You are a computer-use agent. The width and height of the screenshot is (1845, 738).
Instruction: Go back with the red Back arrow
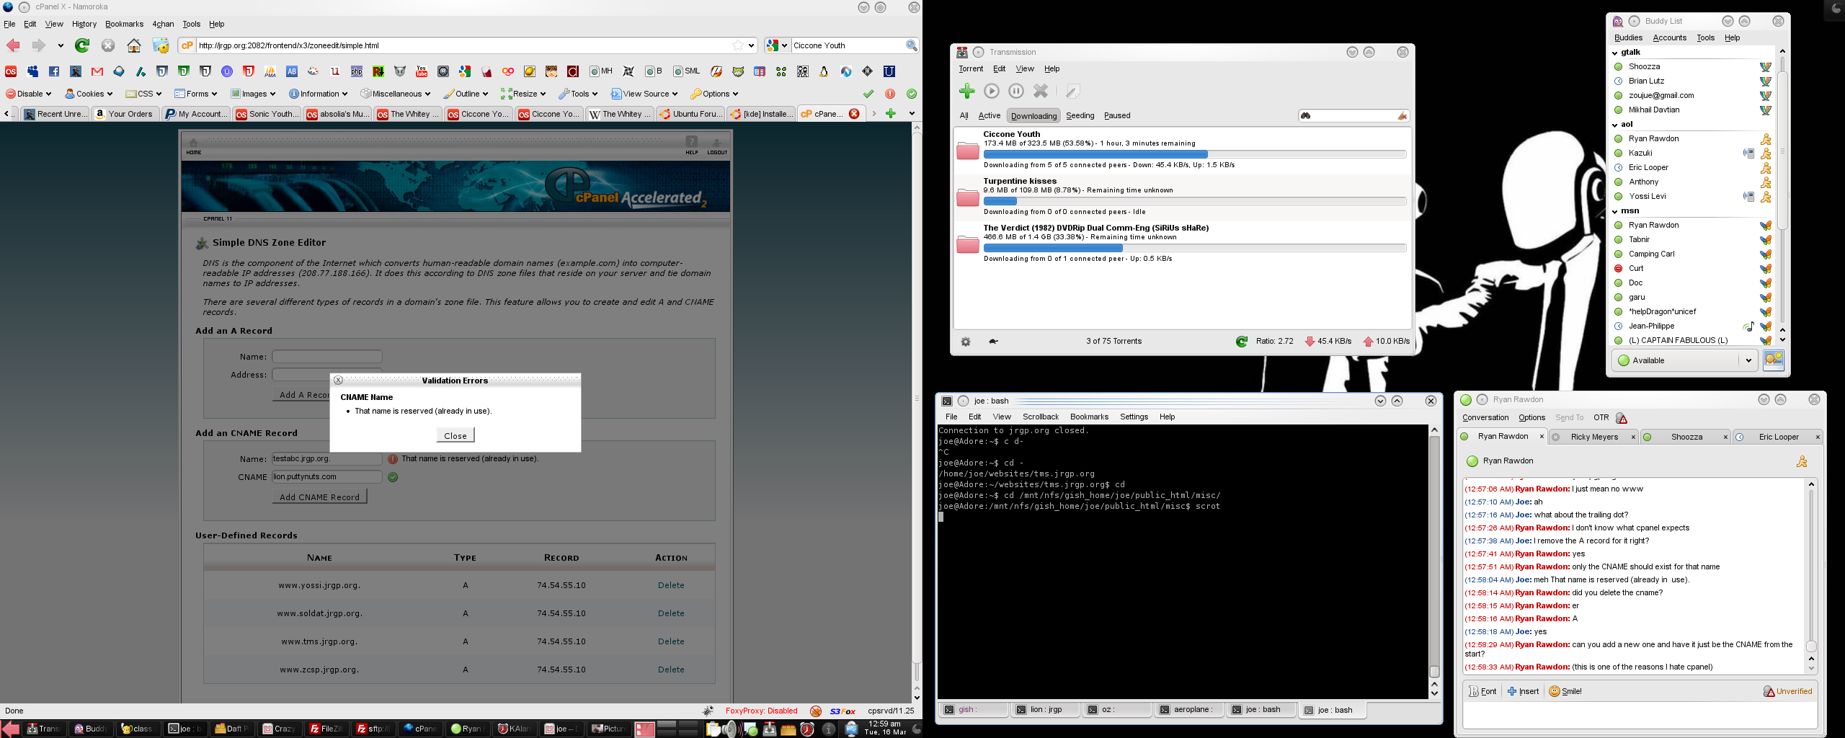coord(13,45)
